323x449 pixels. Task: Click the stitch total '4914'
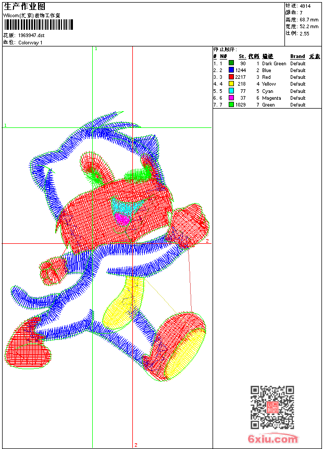click(305, 6)
